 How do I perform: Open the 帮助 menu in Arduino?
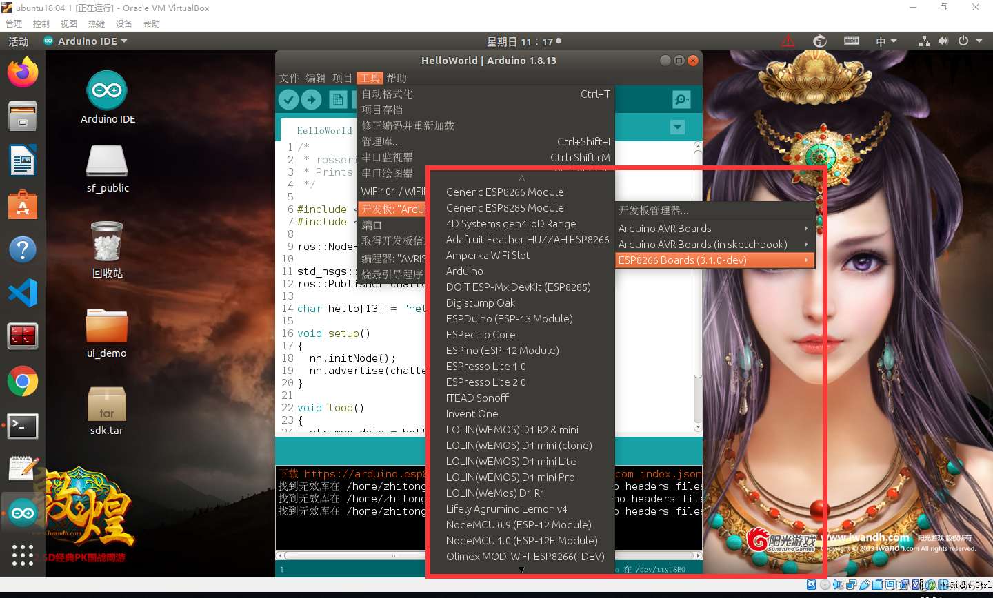[397, 78]
